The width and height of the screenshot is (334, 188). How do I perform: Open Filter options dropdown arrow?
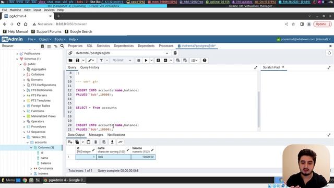point(107,61)
